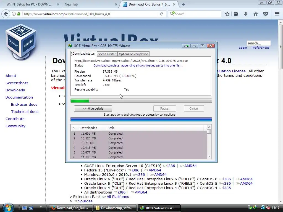Select the Download status tab
The width and height of the screenshot is (283, 212).
[83, 54]
